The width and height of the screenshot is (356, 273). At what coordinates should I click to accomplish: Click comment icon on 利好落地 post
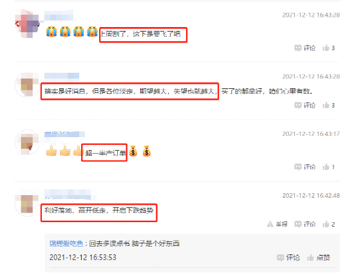click(298, 225)
